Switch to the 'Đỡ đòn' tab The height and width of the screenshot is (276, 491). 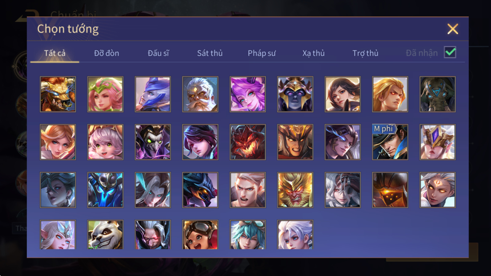(106, 53)
